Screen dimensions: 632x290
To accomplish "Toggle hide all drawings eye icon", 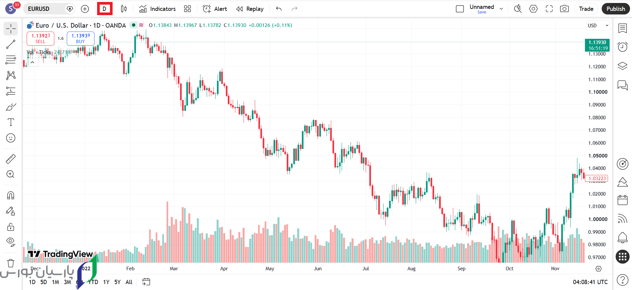I will [11, 242].
